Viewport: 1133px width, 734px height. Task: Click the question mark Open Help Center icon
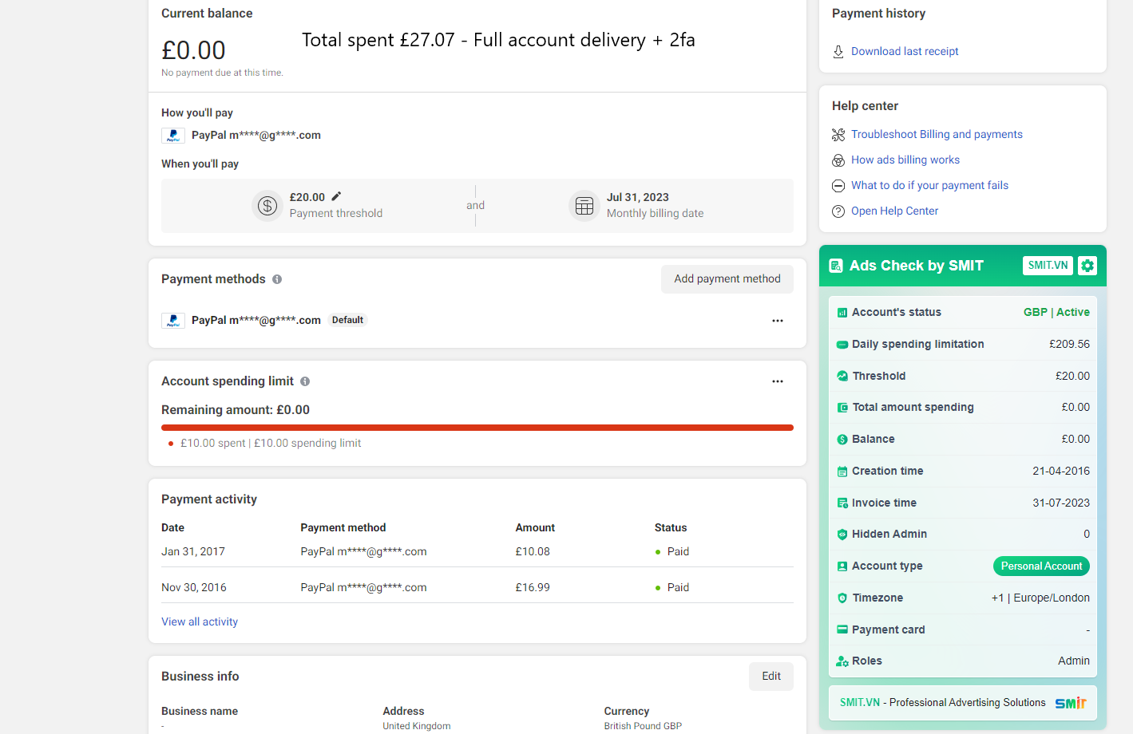[x=838, y=211]
